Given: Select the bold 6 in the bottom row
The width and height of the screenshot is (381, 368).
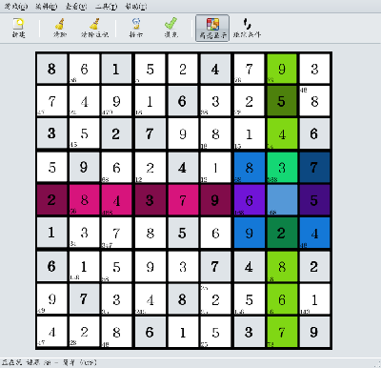Looking at the screenshot, I should (x=150, y=332).
